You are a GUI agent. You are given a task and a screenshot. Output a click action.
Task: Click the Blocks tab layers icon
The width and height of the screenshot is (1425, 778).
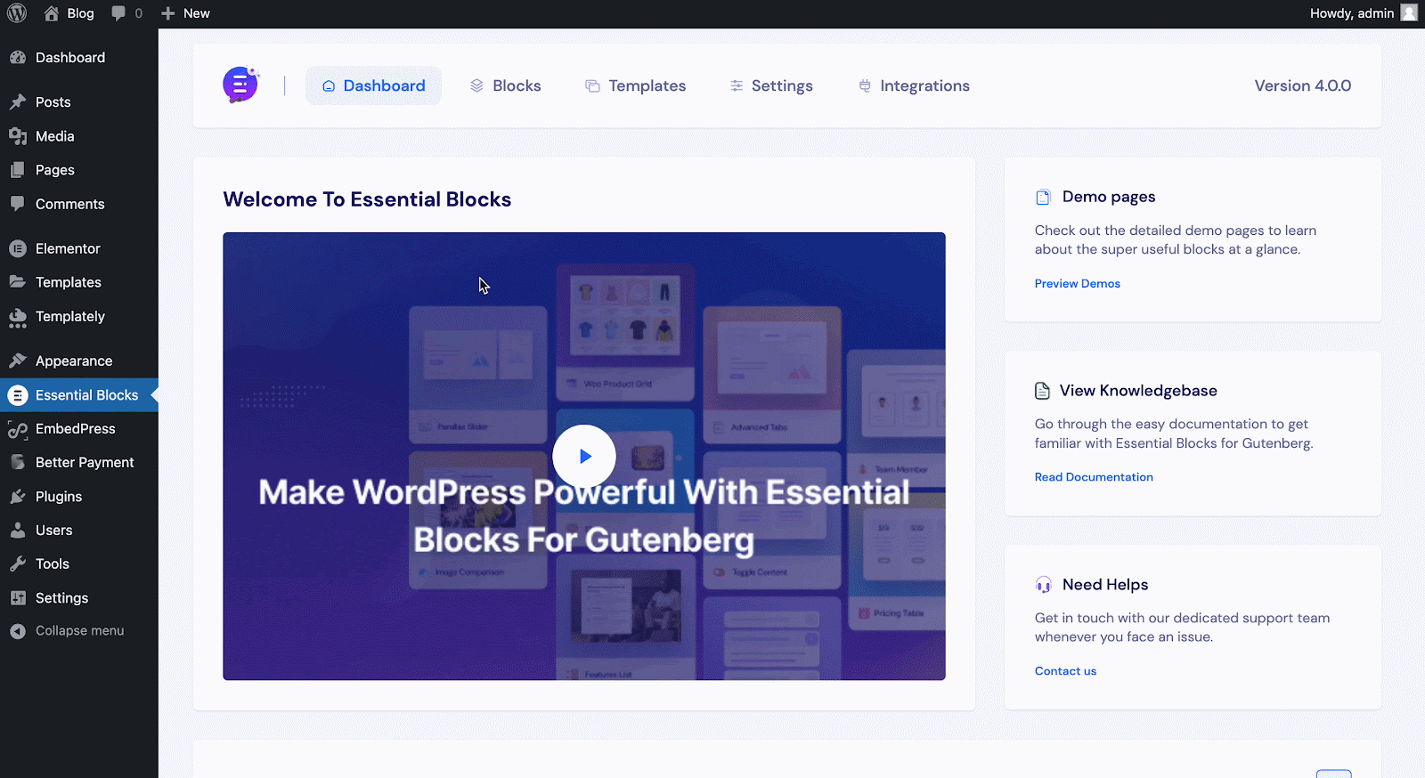(476, 85)
